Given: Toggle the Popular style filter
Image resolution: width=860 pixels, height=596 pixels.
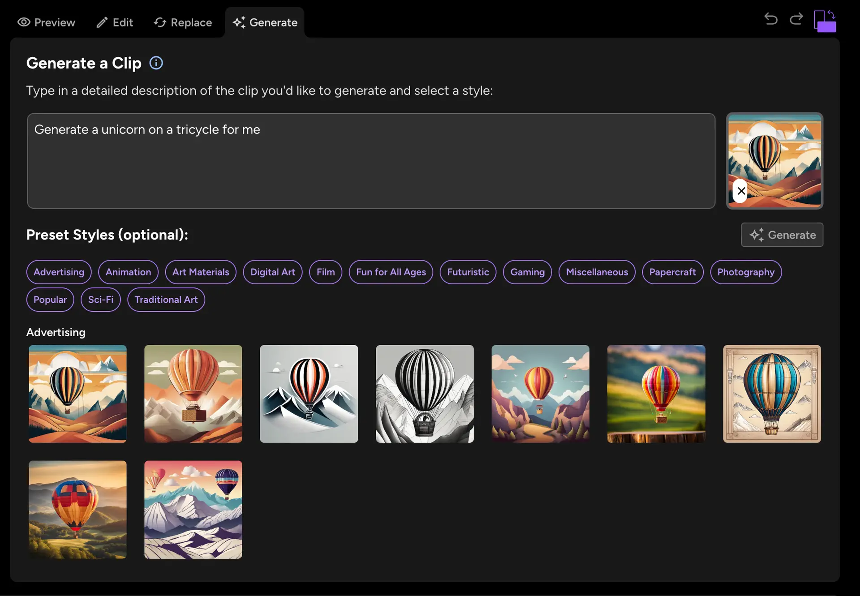Looking at the screenshot, I should (50, 299).
